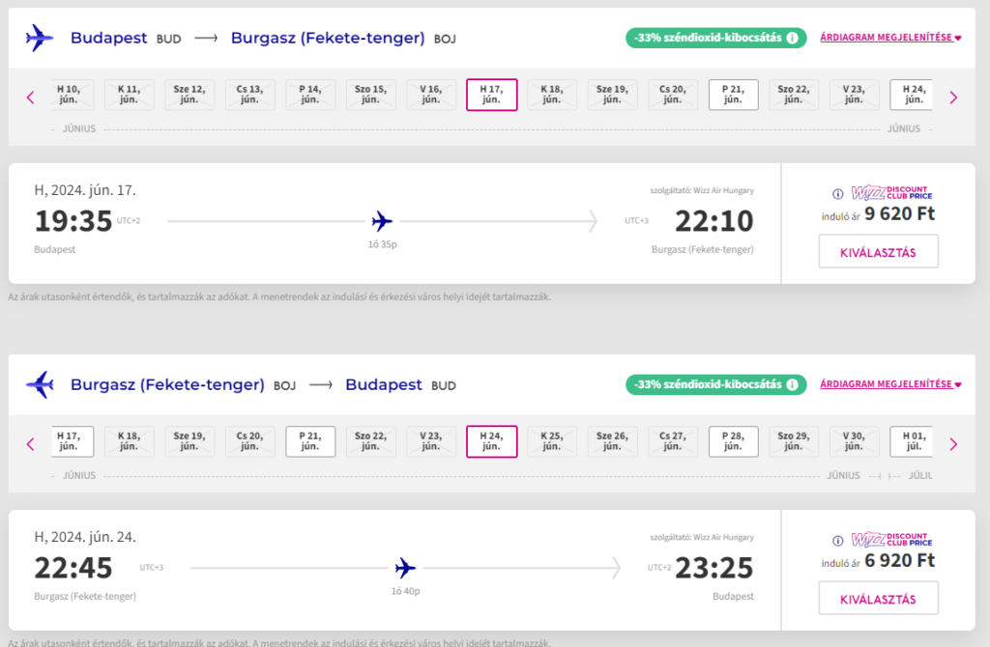
Task: Click the outbound -33% széndioxid-kibocsátás badge
Action: click(x=716, y=38)
